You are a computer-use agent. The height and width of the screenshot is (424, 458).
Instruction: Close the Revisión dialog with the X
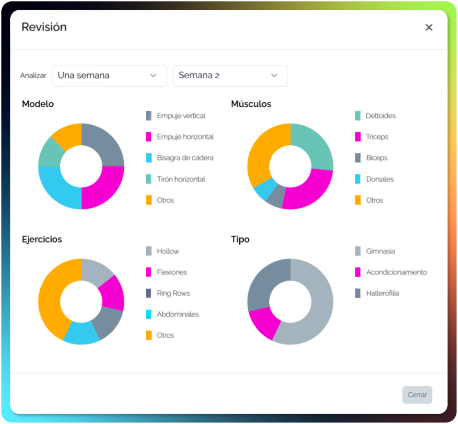pyautogui.click(x=428, y=27)
